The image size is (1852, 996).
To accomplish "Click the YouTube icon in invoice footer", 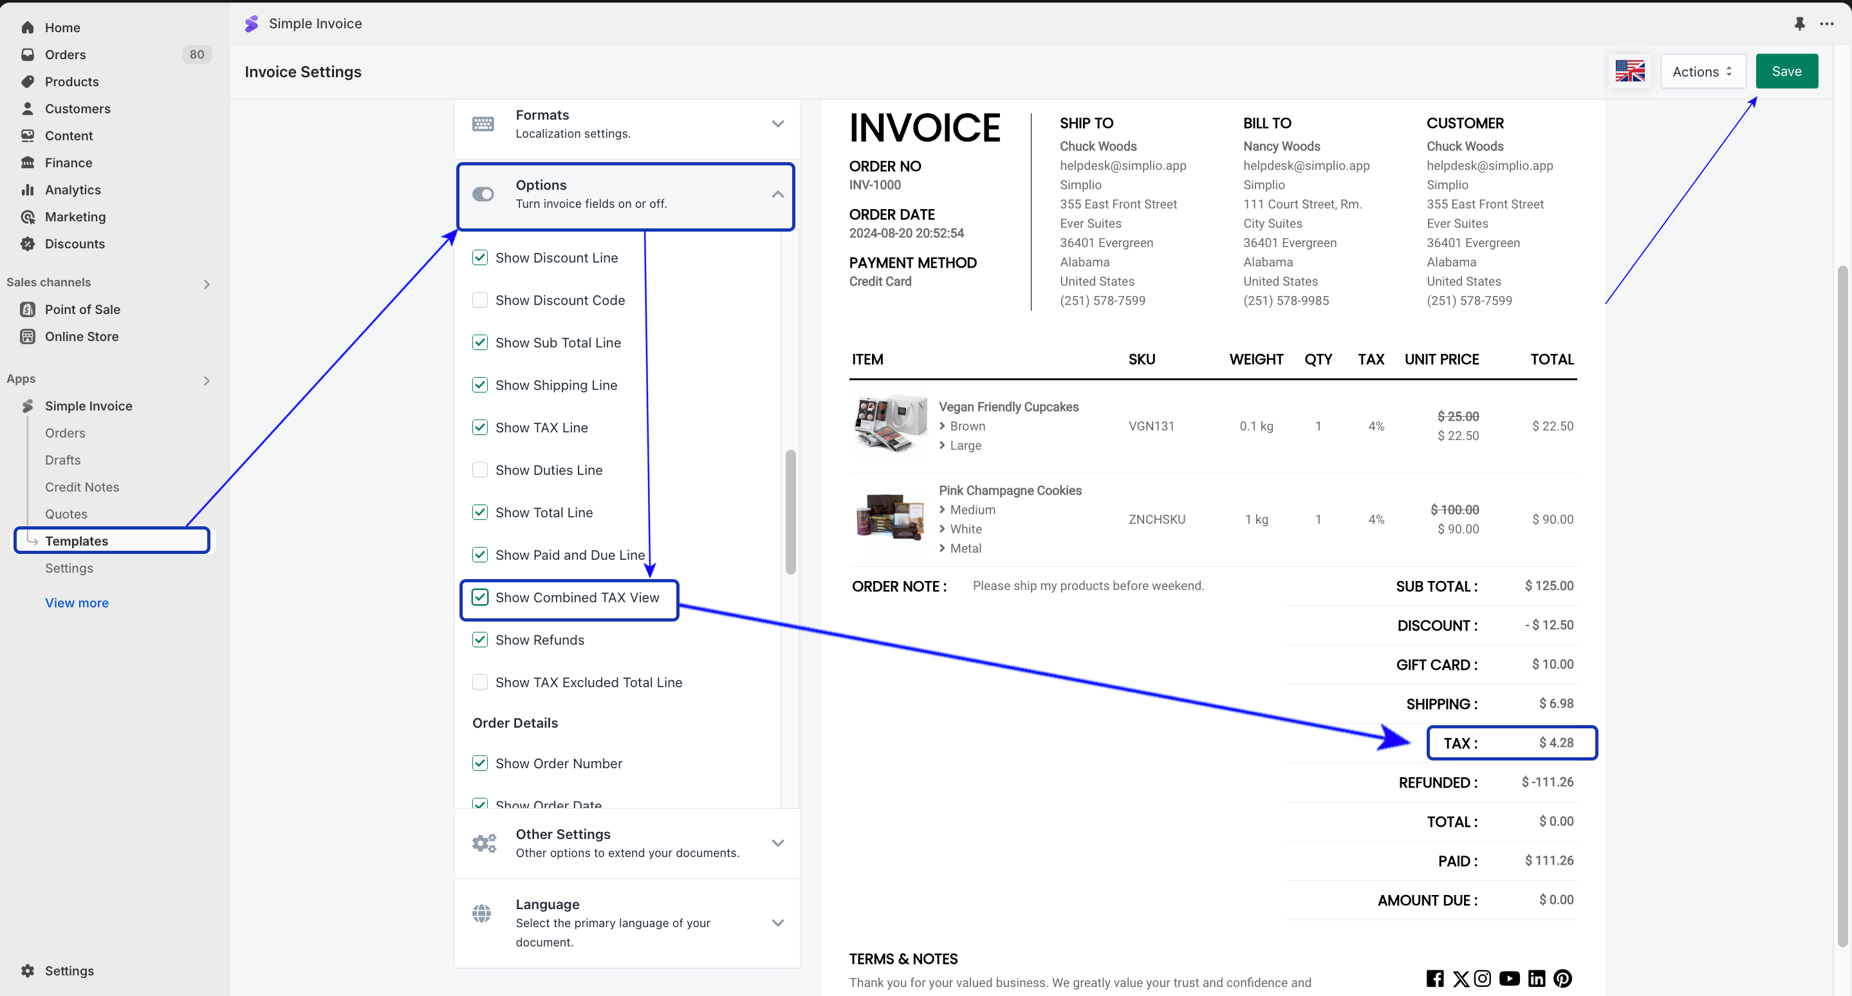I will pos(1509,978).
